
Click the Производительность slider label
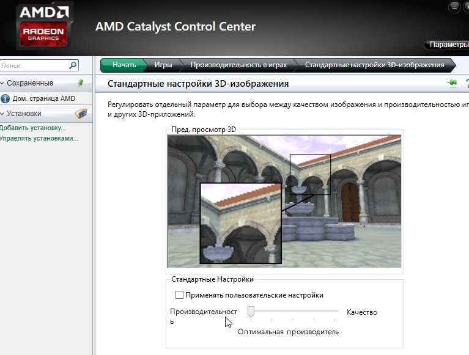point(204,316)
